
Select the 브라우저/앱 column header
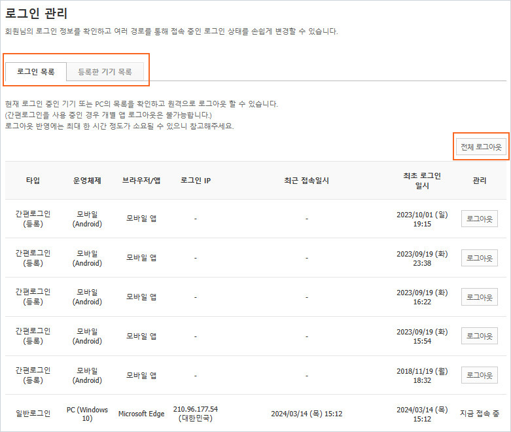pos(141,181)
